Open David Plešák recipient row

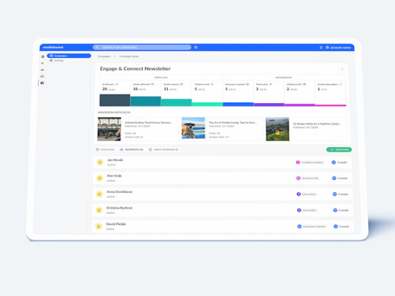(x=222, y=226)
